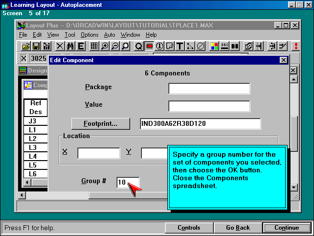Image resolution: width=314 pixels, height=236 pixels.
Task: Select the Query 'Q' toolbar icon
Action: 138,46
